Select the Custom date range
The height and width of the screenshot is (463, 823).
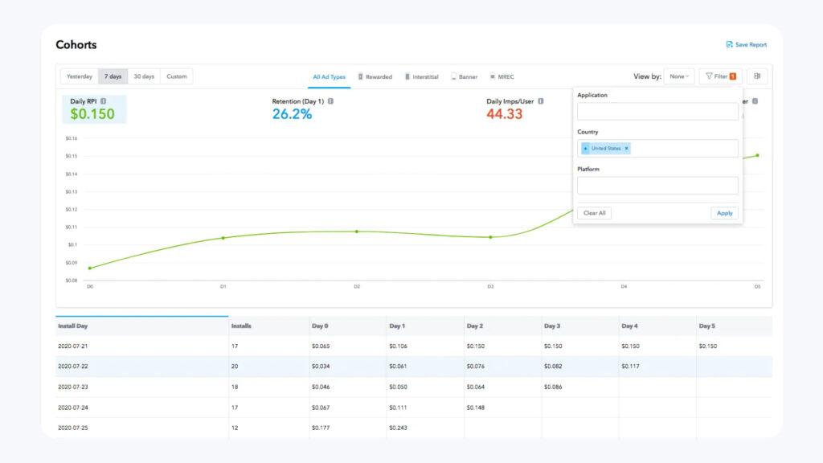(176, 76)
